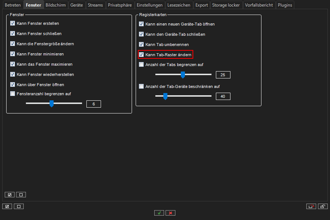Image resolution: width=330 pixels, height=220 pixels.
Task: Enable 'Anzahl der Tabs begrenzen auf'
Action: point(141,65)
